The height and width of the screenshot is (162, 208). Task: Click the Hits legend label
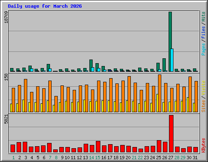click(203, 17)
